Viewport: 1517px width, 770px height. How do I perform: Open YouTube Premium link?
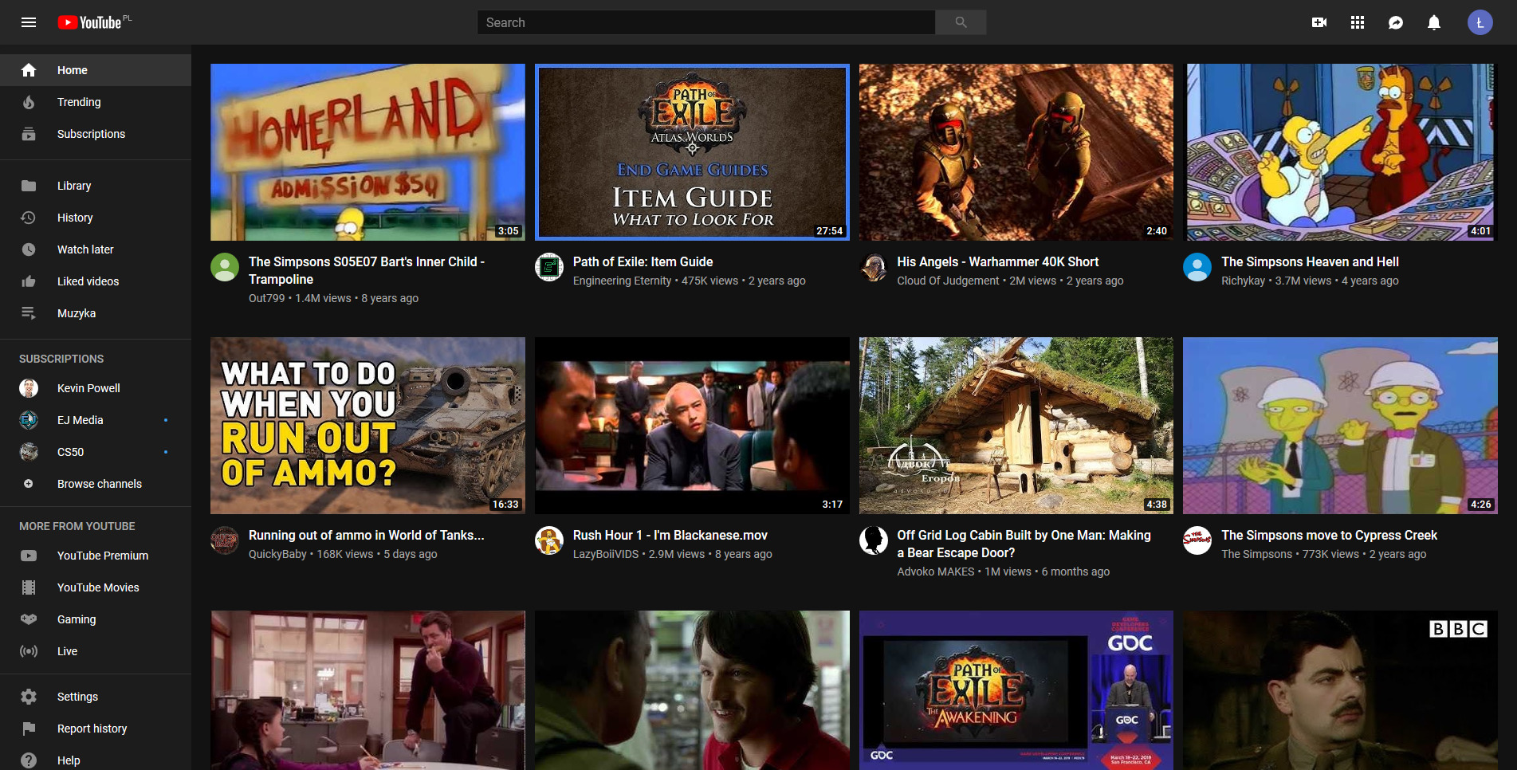pyautogui.click(x=96, y=556)
